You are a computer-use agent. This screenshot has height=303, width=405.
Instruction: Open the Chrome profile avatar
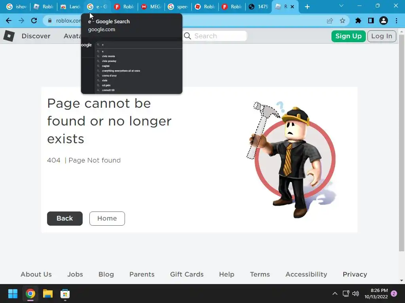tap(384, 21)
